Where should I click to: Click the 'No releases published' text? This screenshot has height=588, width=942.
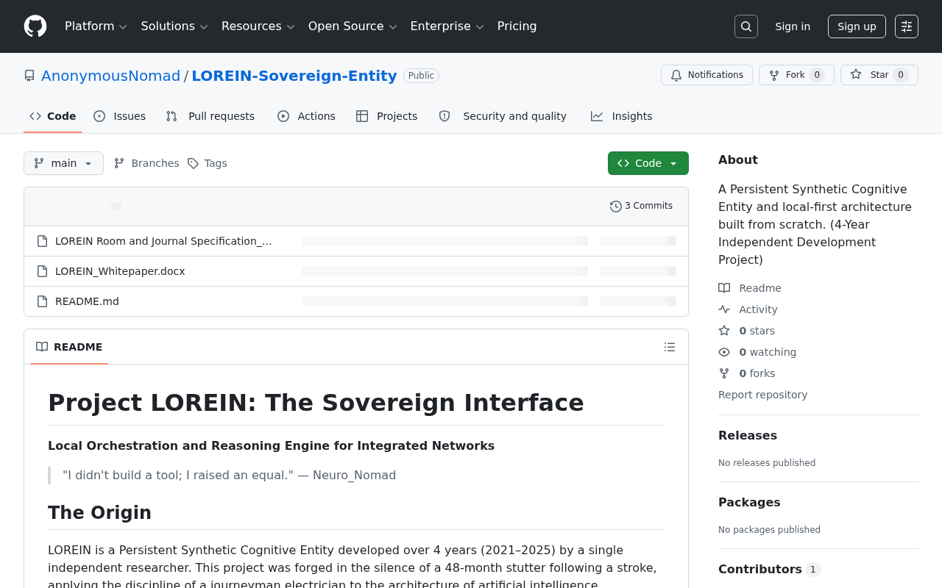click(767, 463)
